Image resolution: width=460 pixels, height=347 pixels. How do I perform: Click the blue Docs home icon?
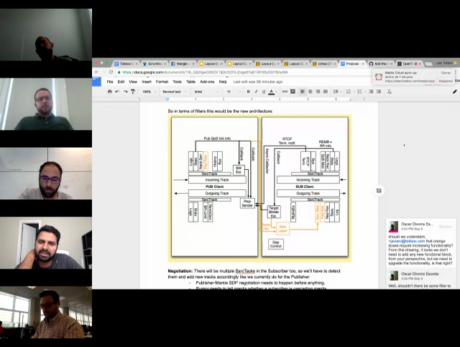click(x=96, y=81)
